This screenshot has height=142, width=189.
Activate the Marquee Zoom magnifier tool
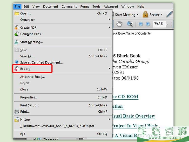point(130,24)
